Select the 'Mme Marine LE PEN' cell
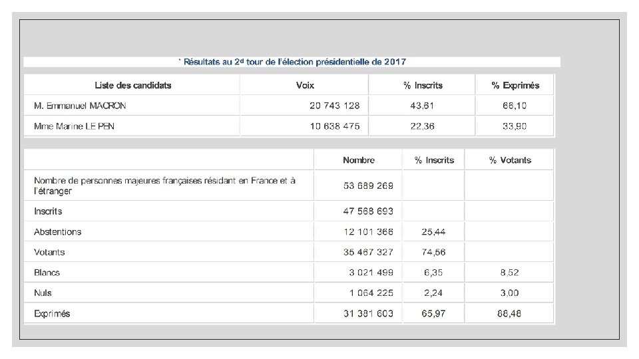Screen dimensions: 639x359 (x=74, y=126)
